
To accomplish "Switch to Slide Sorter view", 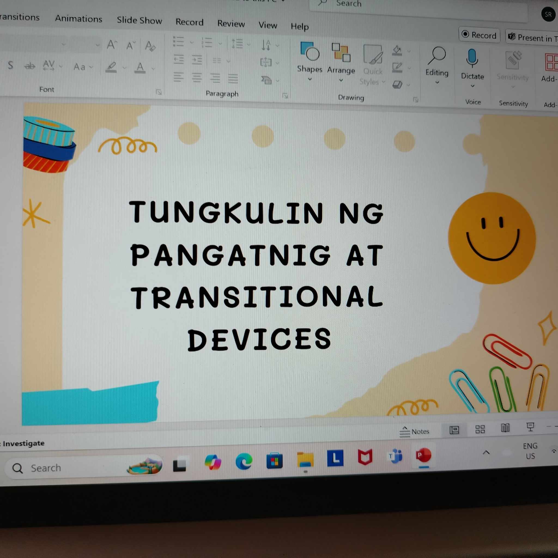I will [x=480, y=429].
